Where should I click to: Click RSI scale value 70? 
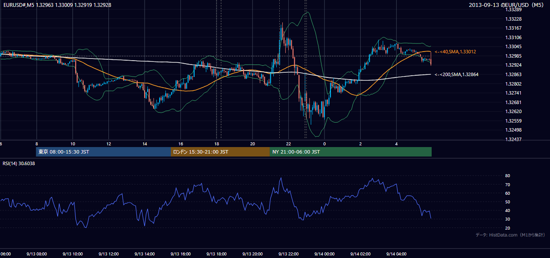[507, 185]
